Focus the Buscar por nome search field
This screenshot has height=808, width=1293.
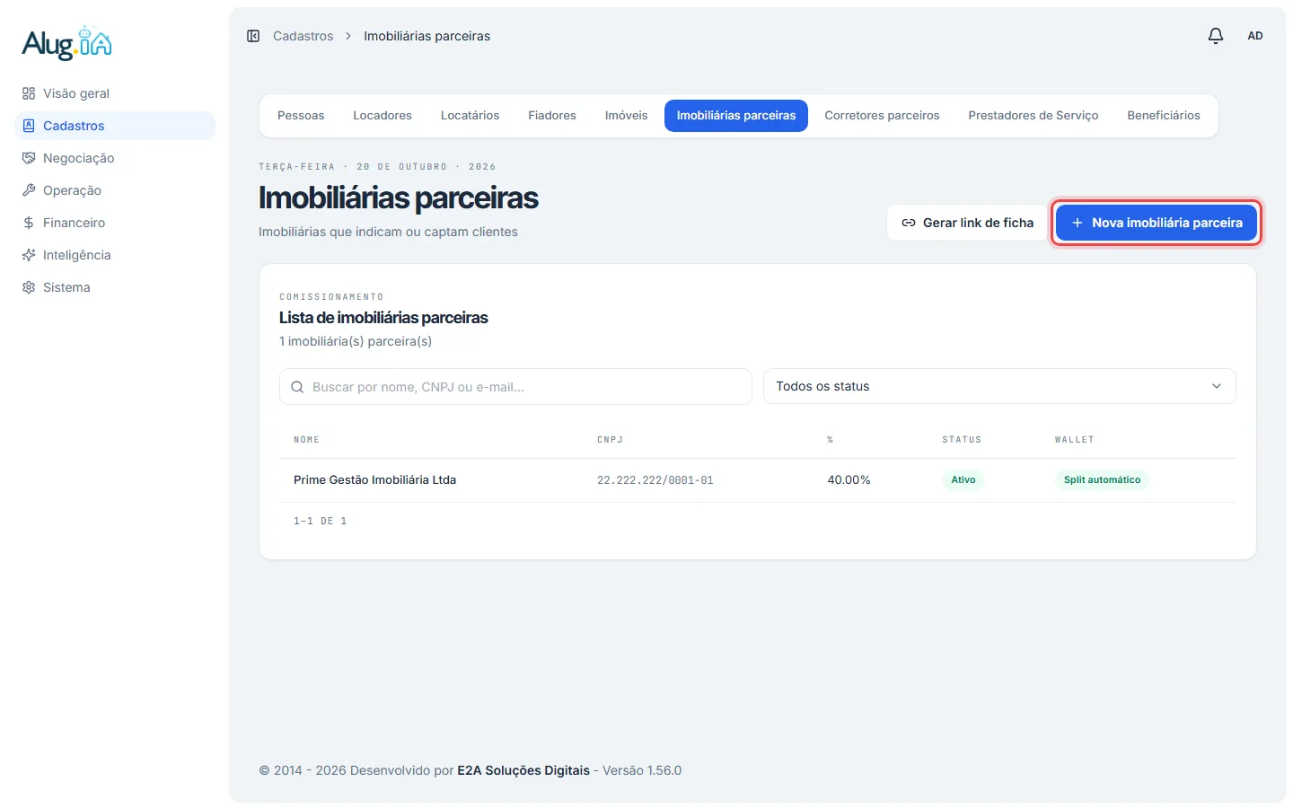pos(515,387)
